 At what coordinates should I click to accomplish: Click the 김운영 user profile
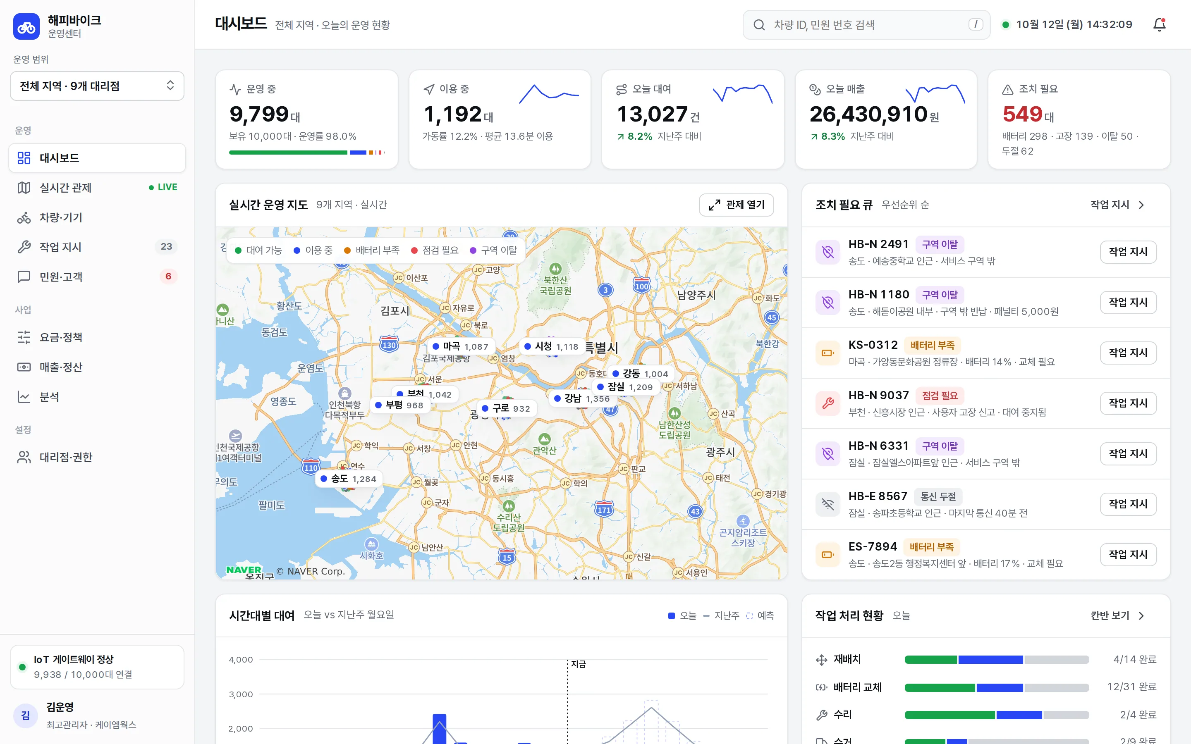97,715
